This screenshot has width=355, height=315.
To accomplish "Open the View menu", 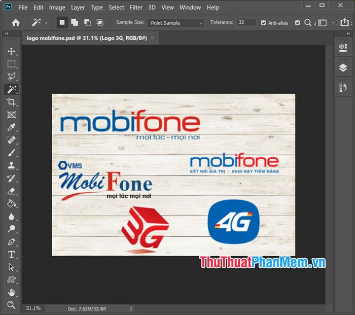I will 167,8.
